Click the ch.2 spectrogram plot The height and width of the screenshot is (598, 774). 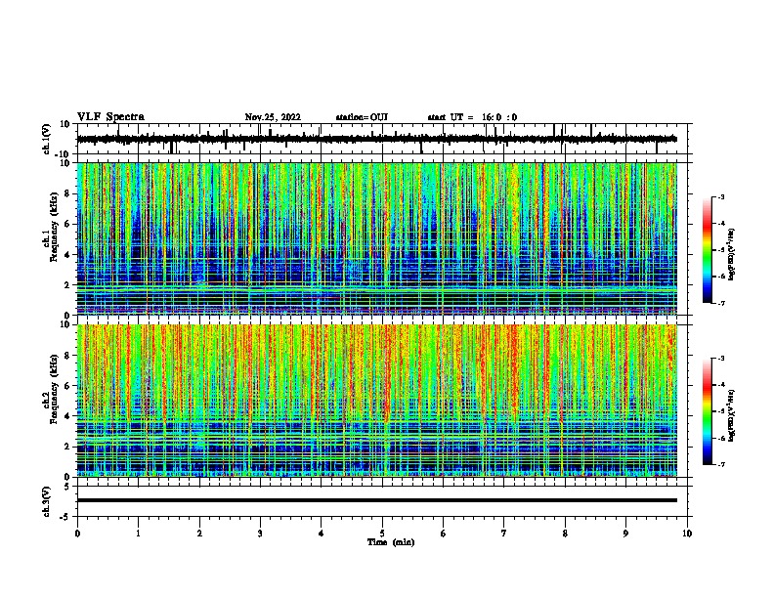[x=377, y=401]
